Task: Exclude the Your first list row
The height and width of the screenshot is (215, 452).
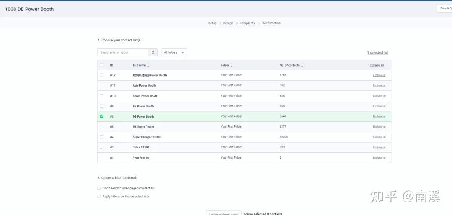Action: pos(379,158)
